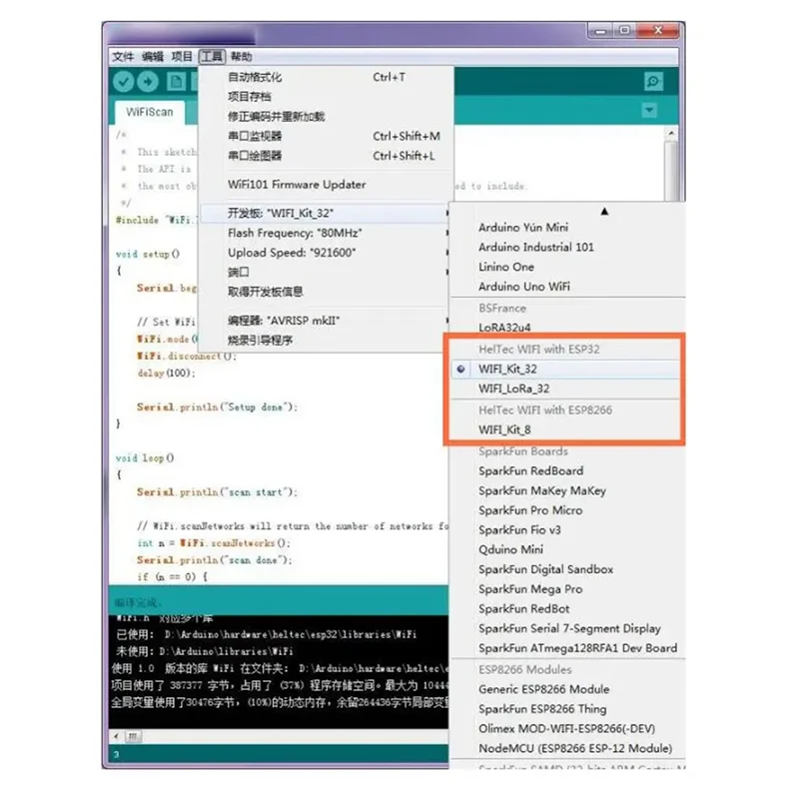The image size is (799, 799).
Task: Open the tab dropdown arrow button
Action: pyautogui.click(x=649, y=110)
